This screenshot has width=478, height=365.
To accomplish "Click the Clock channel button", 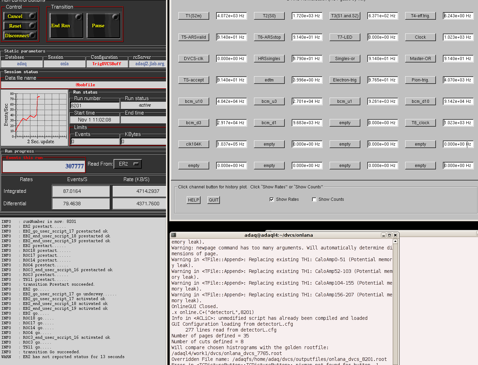I will click(x=420, y=37).
